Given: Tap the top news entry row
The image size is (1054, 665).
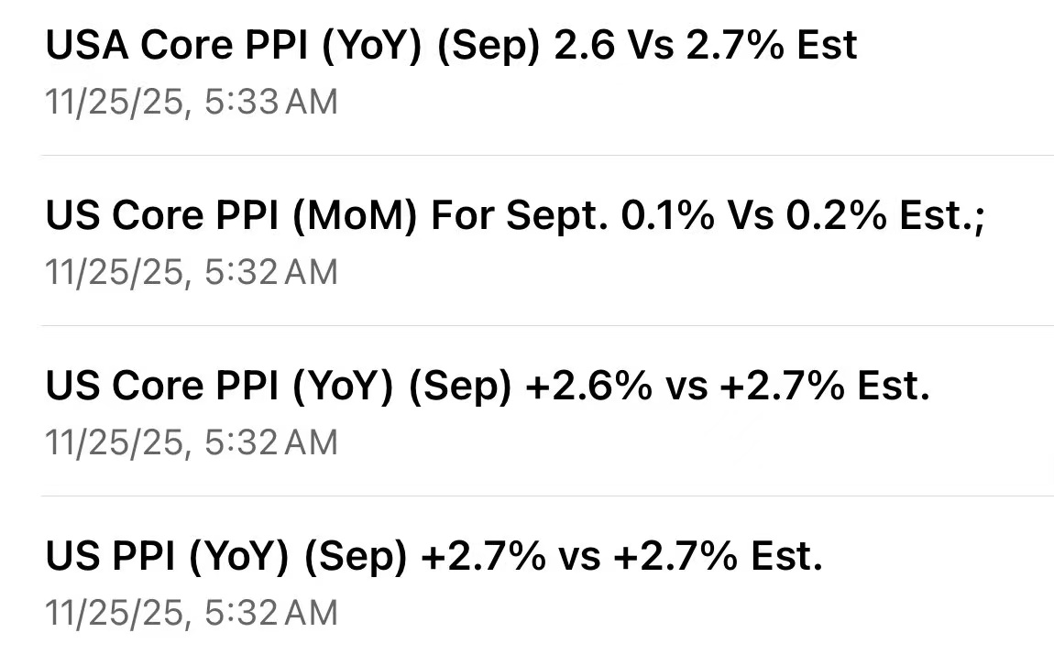Looking at the screenshot, I should (x=527, y=73).
